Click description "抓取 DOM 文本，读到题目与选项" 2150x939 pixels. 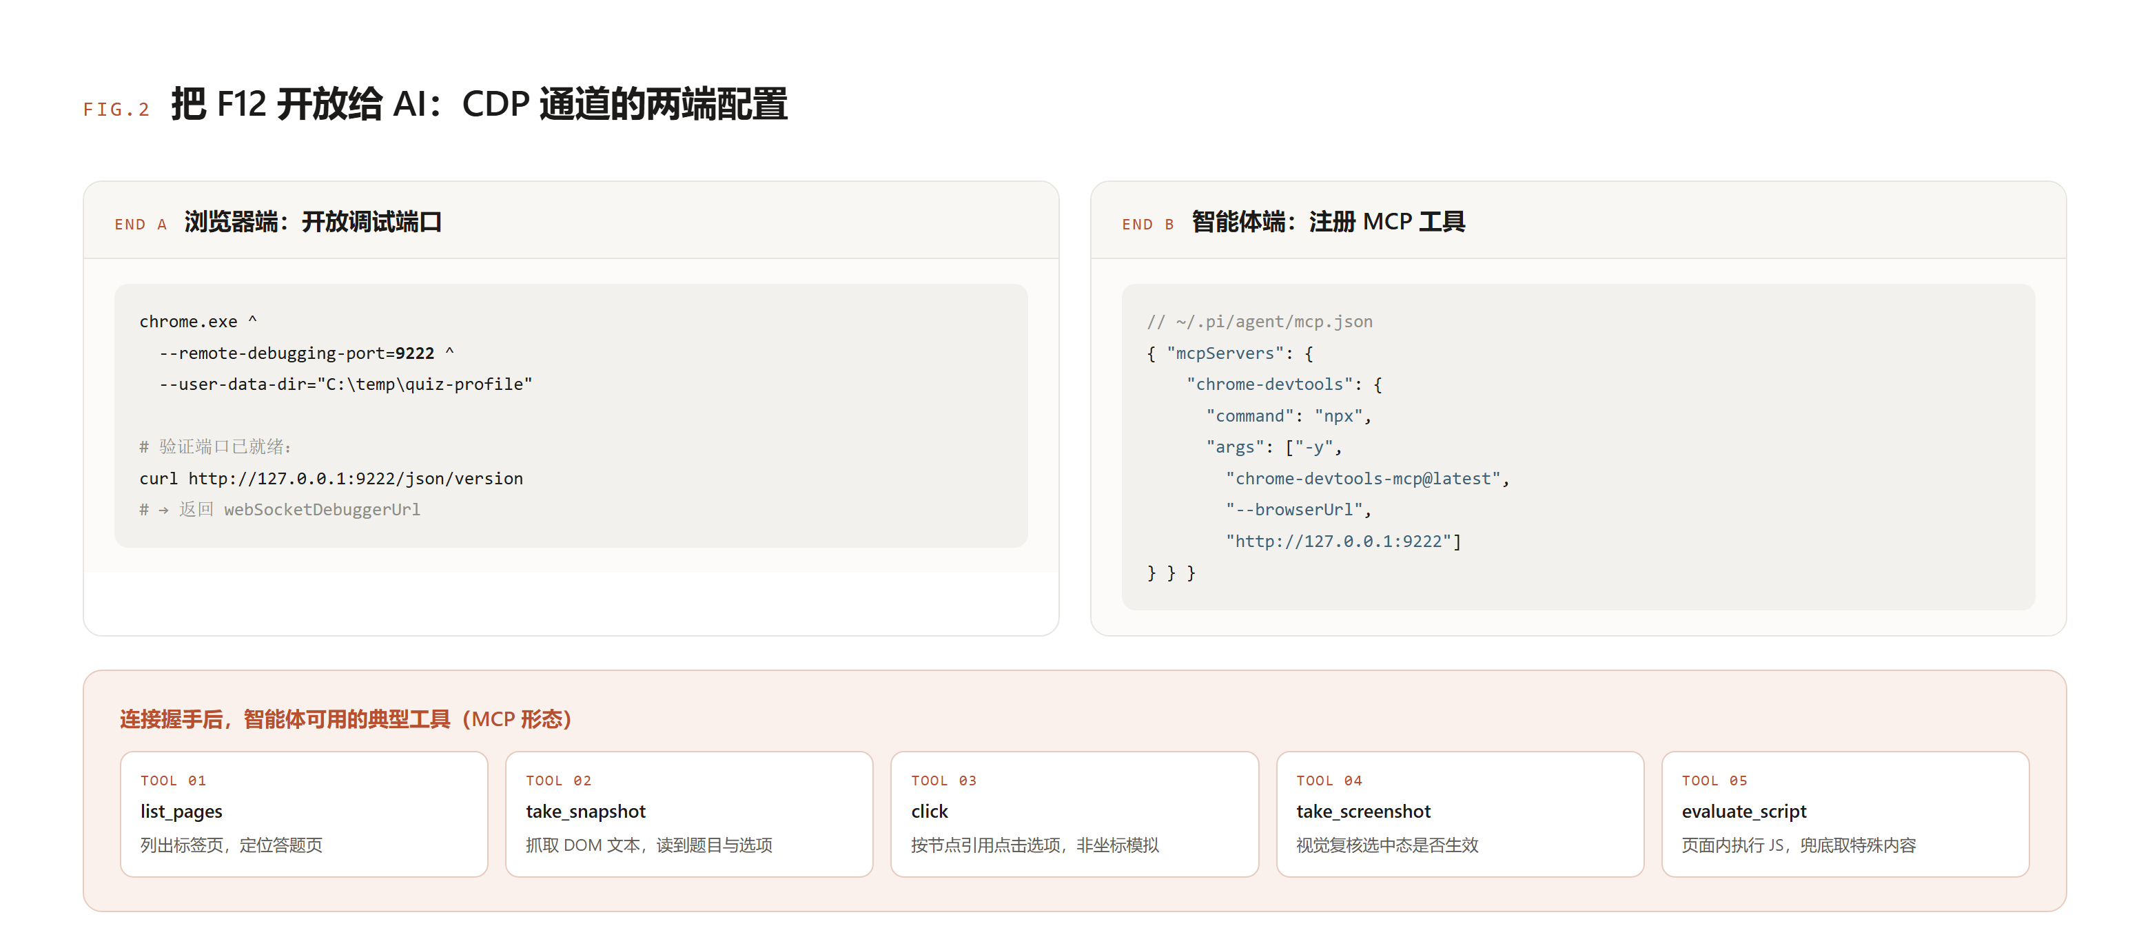coord(648,845)
